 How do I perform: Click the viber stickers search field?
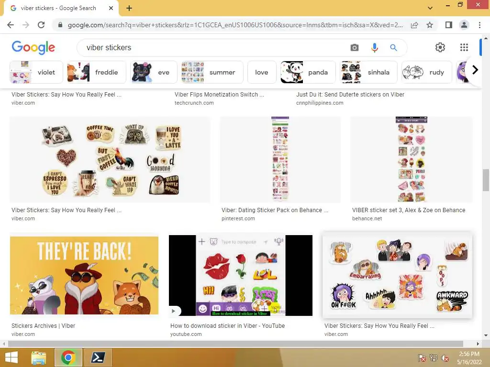(212, 48)
